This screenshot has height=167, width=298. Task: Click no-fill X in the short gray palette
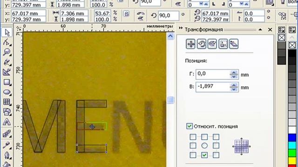(x=282, y=38)
